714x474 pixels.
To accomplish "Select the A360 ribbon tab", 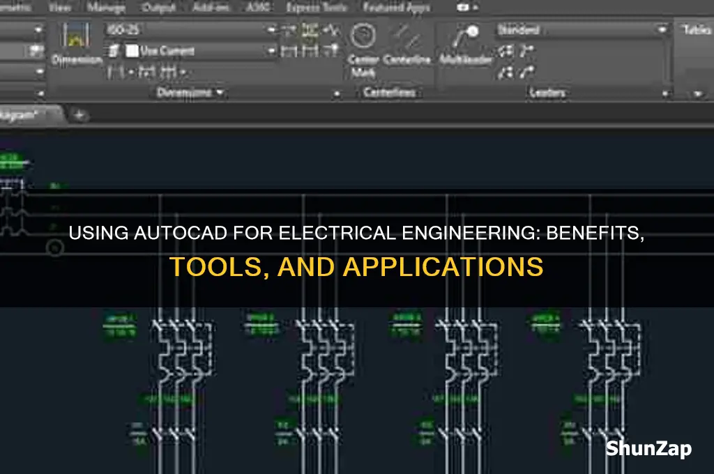I will point(258,7).
